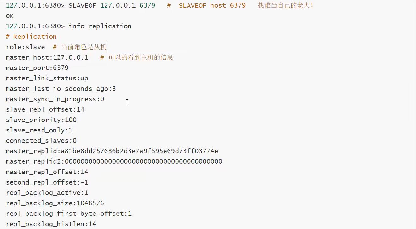Click the master_port:6379 line

37,68
